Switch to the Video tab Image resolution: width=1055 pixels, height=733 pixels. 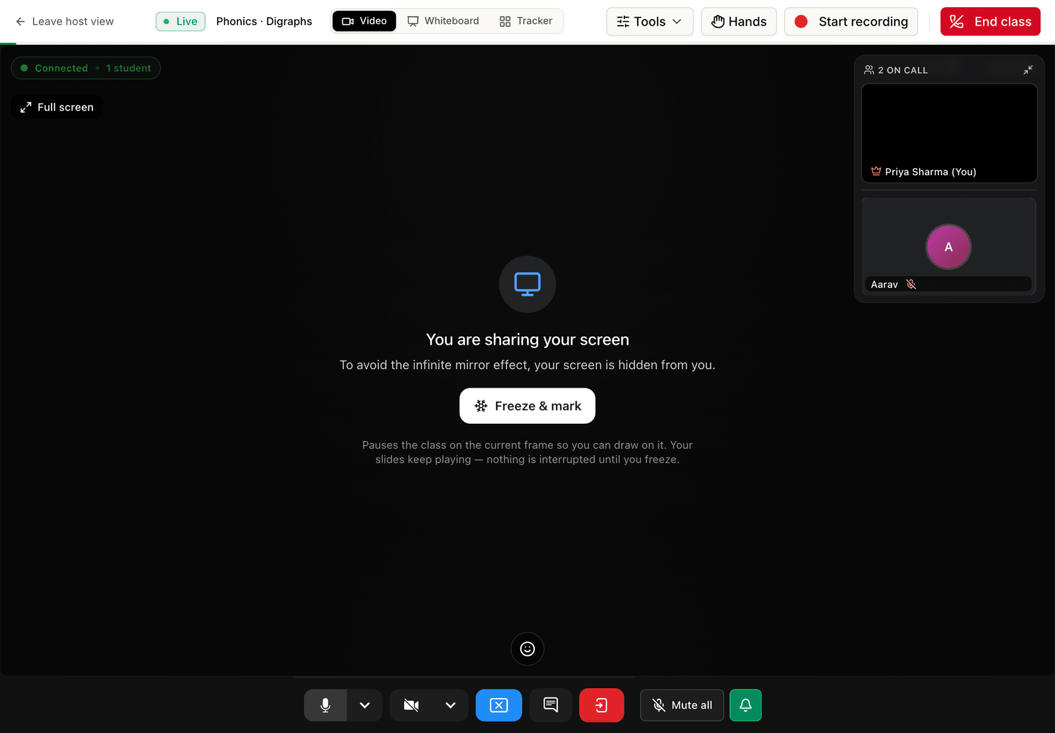point(364,21)
